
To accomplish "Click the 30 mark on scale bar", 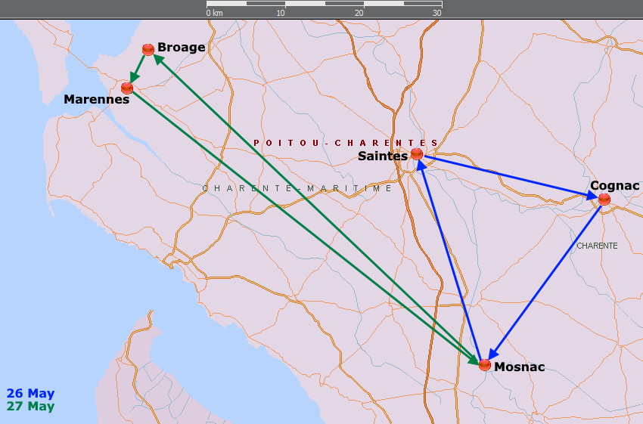I will (x=436, y=13).
